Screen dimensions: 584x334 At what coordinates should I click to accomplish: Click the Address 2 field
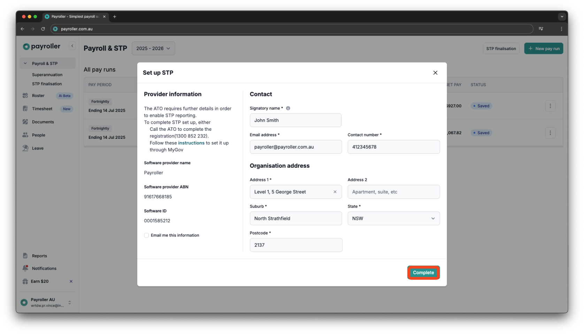[x=394, y=192]
